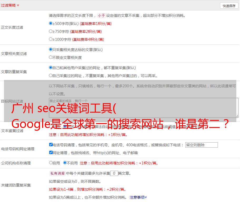Click the 文章相关度过滤 row label

click(14, 54)
